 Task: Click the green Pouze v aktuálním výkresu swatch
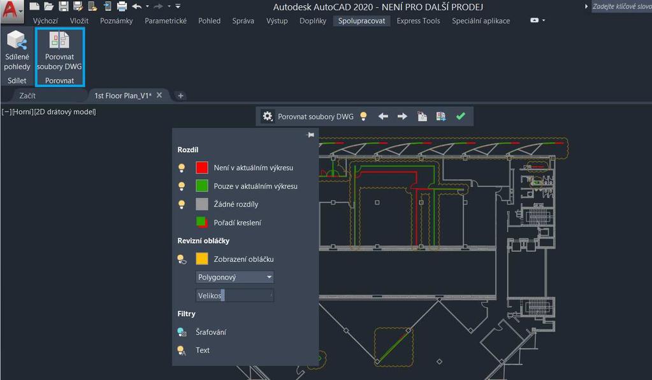(201, 186)
